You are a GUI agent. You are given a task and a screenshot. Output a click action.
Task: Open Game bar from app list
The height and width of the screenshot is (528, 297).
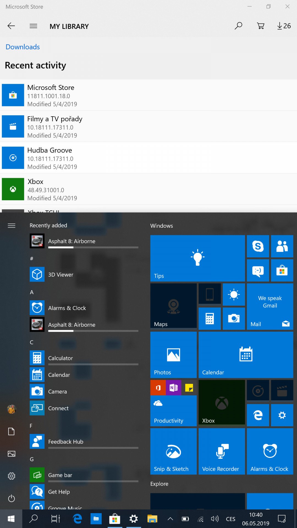[x=84, y=475]
